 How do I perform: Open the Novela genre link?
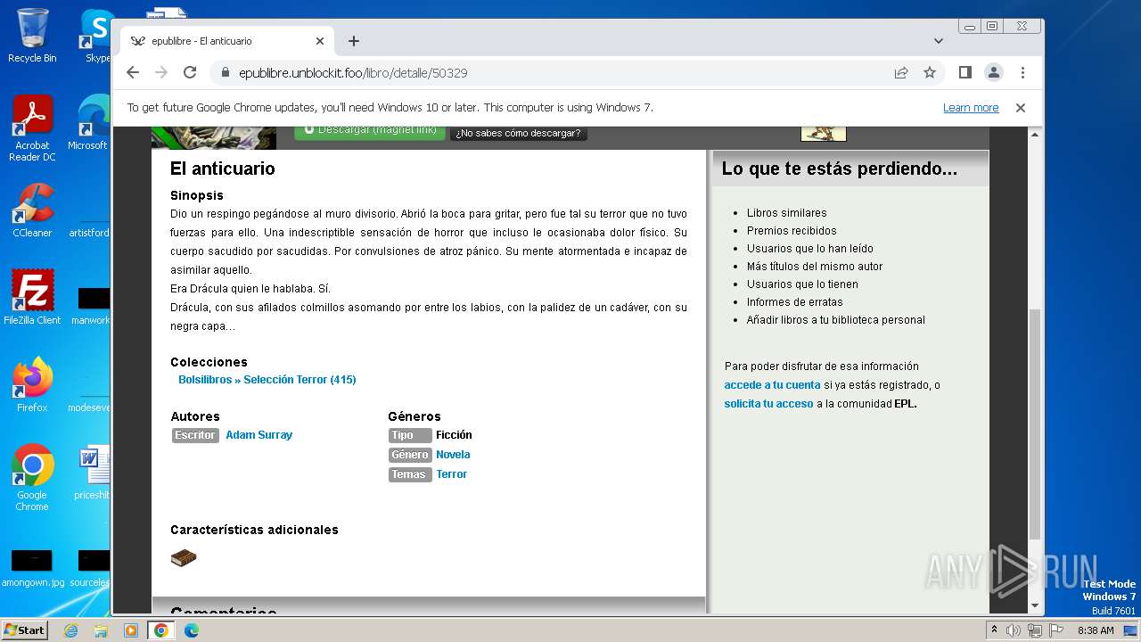(453, 455)
